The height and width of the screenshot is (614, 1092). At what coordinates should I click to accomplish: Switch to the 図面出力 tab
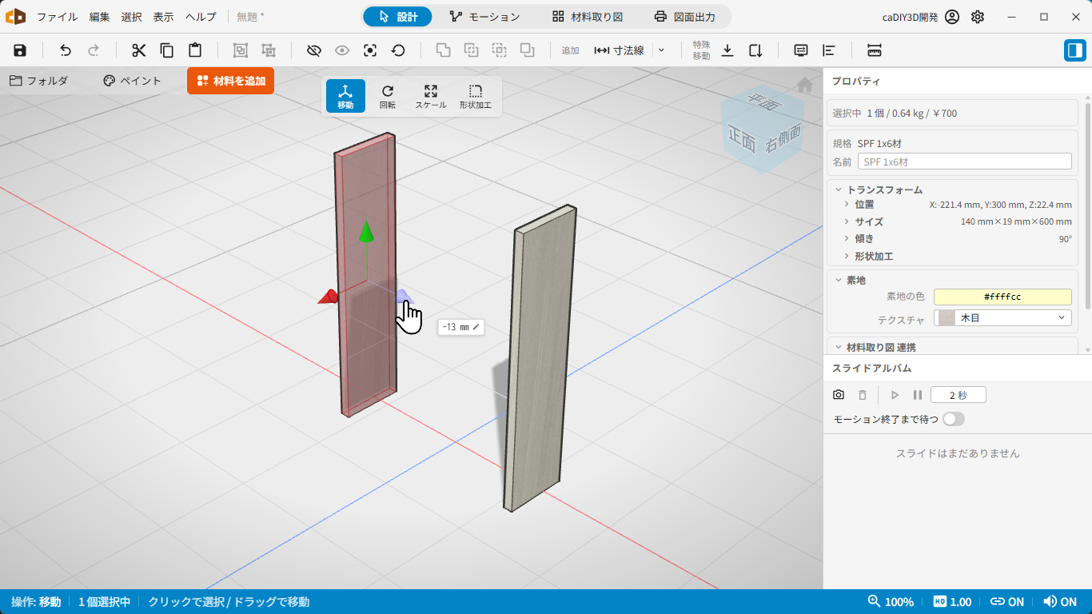(x=684, y=17)
